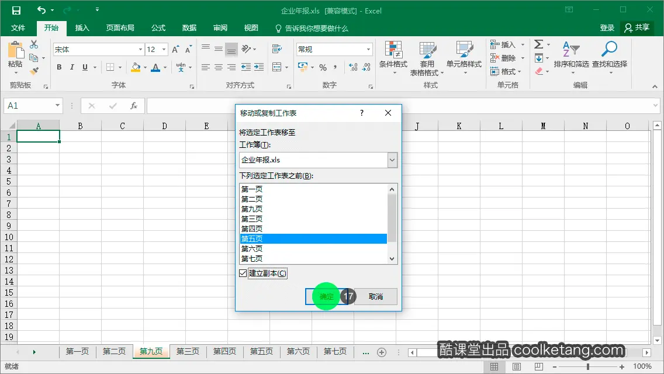Open the number format dropdown
664x374 pixels.
[x=368, y=50]
